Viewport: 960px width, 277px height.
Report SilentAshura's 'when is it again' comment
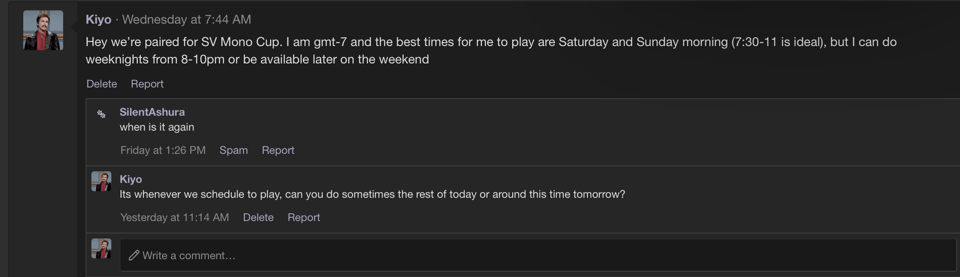(x=278, y=150)
